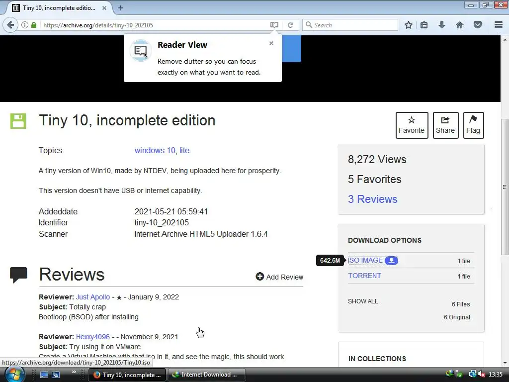Click SHOW ALL download options

click(x=363, y=301)
